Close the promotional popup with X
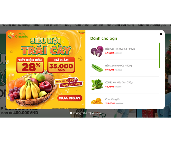This screenshot has width=171, height=142. pyautogui.click(x=161, y=34)
